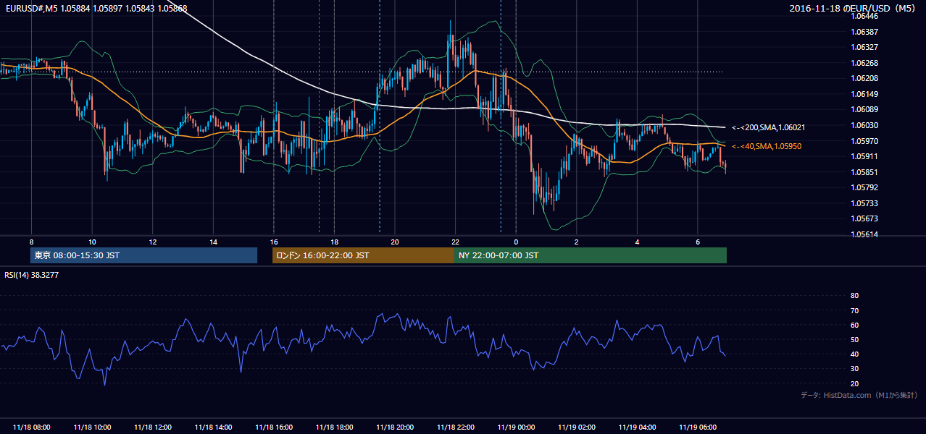926x434 pixels.
Task: Click price level 1.06387 on axis
Action: pos(864,32)
